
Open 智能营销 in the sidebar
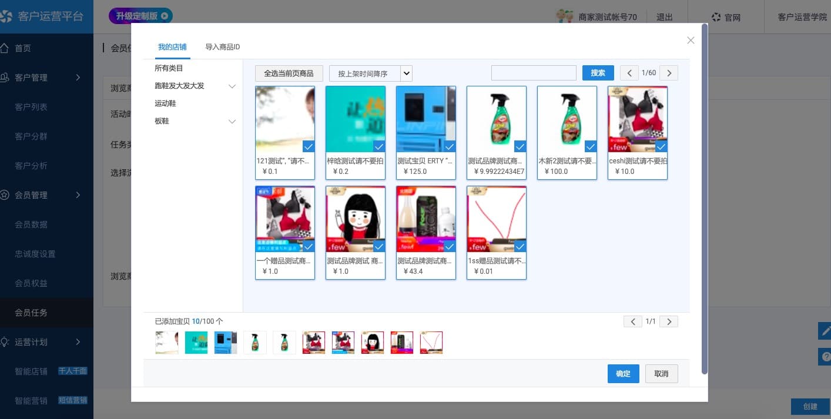[x=31, y=401]
